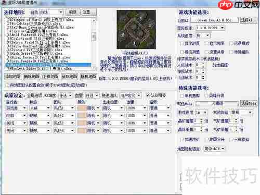
Task: Select (3)Elysium map entry
Action: 32,31
